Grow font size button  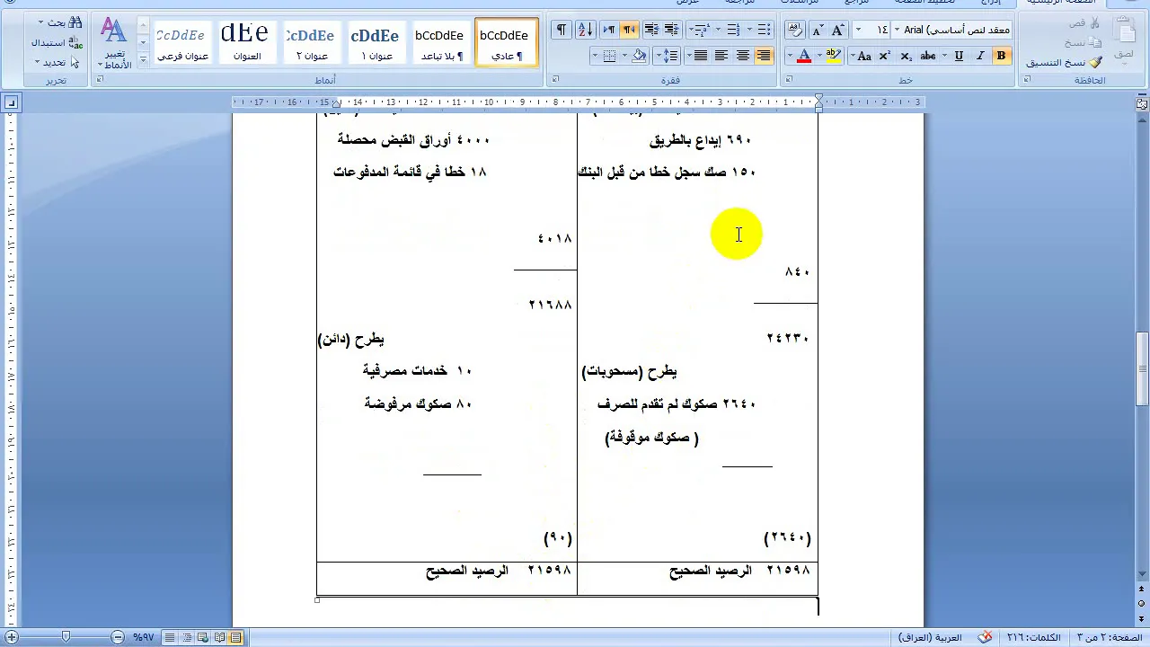(838, 30)
